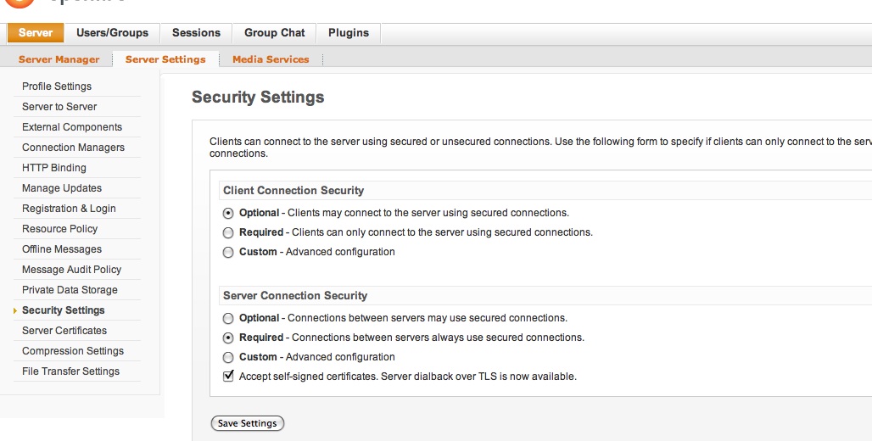Select Required client connection security radio
This screenshot has width=872, height=441.
[x=228, y=232]
